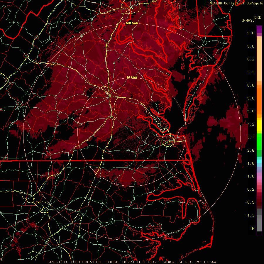Click the 5.8 scale value
This screenshot has height=264, width=264.
click(251, 98)
